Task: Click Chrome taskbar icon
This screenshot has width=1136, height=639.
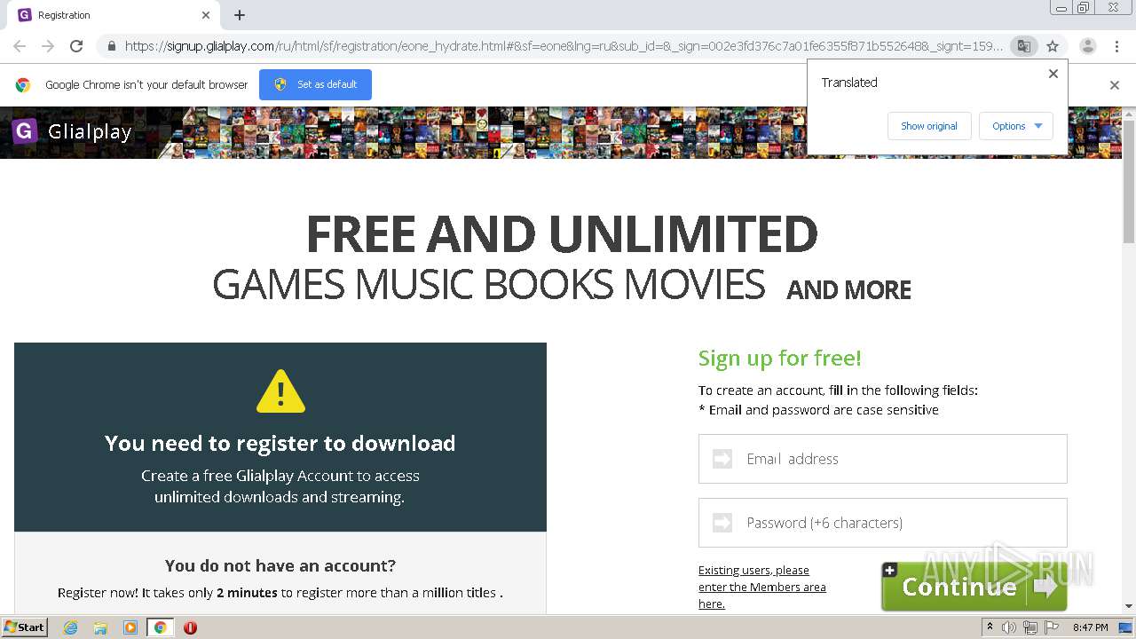Action: point(160,627)
